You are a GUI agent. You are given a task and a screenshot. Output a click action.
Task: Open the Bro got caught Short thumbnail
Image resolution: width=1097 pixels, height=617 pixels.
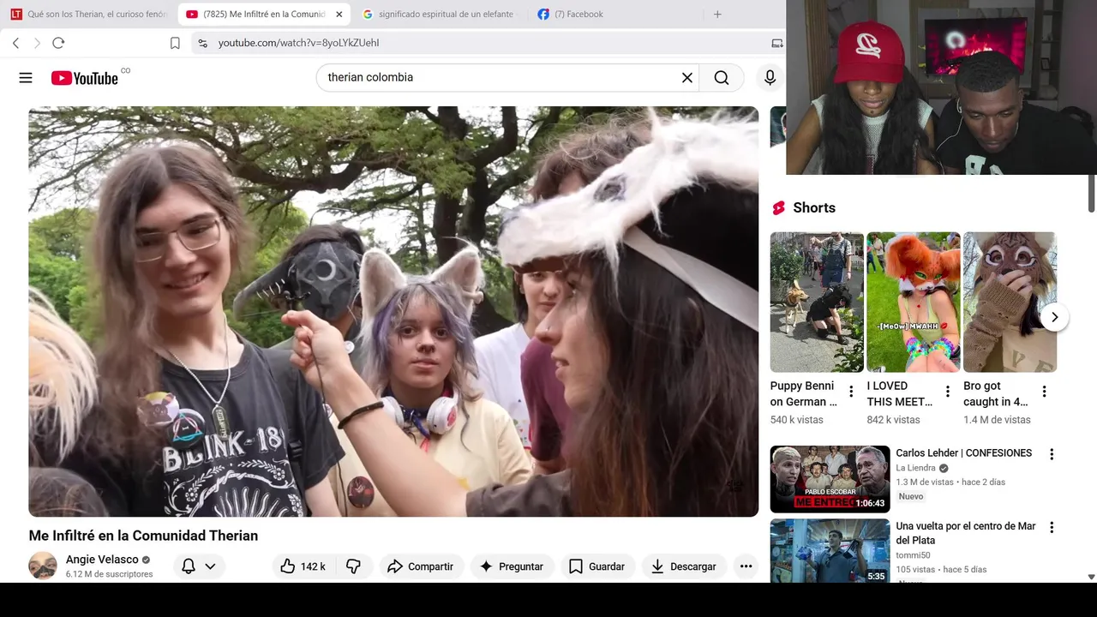[x=1010, y=302]
